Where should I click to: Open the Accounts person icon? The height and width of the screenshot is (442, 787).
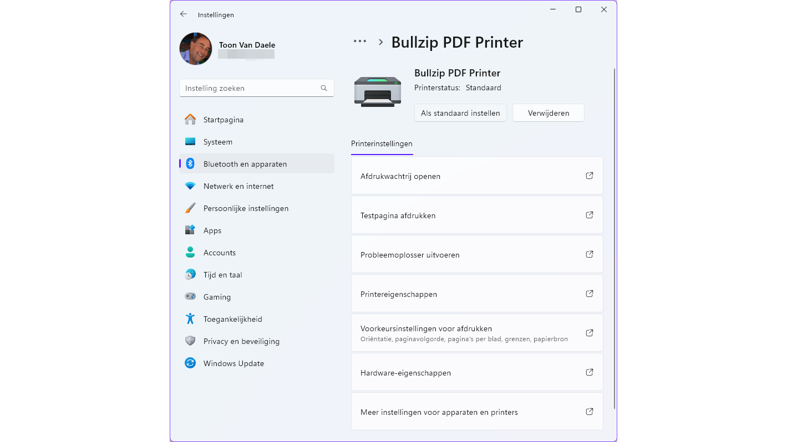click(x=190, y=253)
